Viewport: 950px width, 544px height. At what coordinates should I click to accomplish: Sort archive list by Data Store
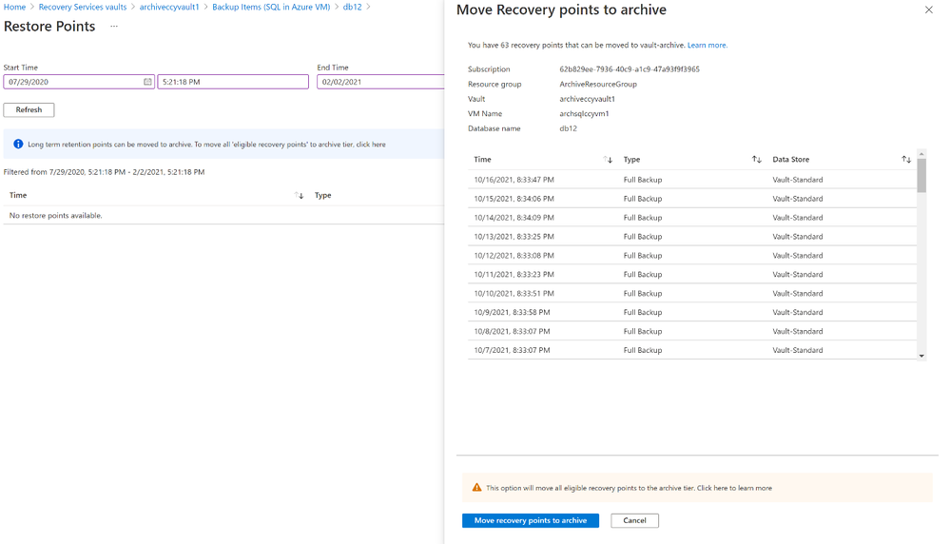click(x=906, y=160)
